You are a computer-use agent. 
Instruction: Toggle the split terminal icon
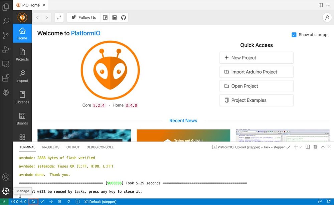coord(308,147)
